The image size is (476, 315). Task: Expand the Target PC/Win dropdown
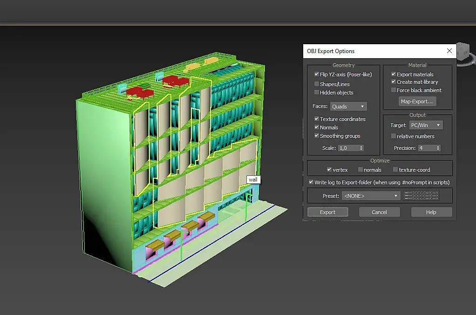426,125
